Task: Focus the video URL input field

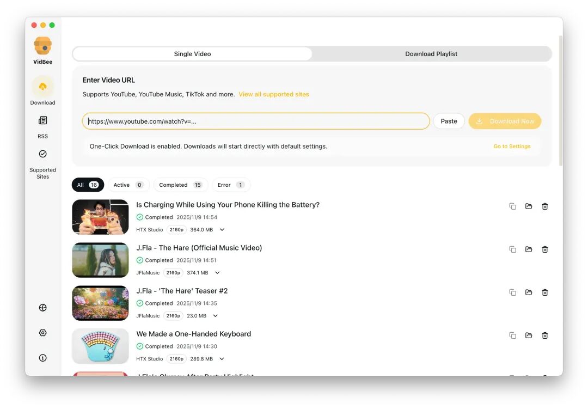Action: (x=256, y=121)
